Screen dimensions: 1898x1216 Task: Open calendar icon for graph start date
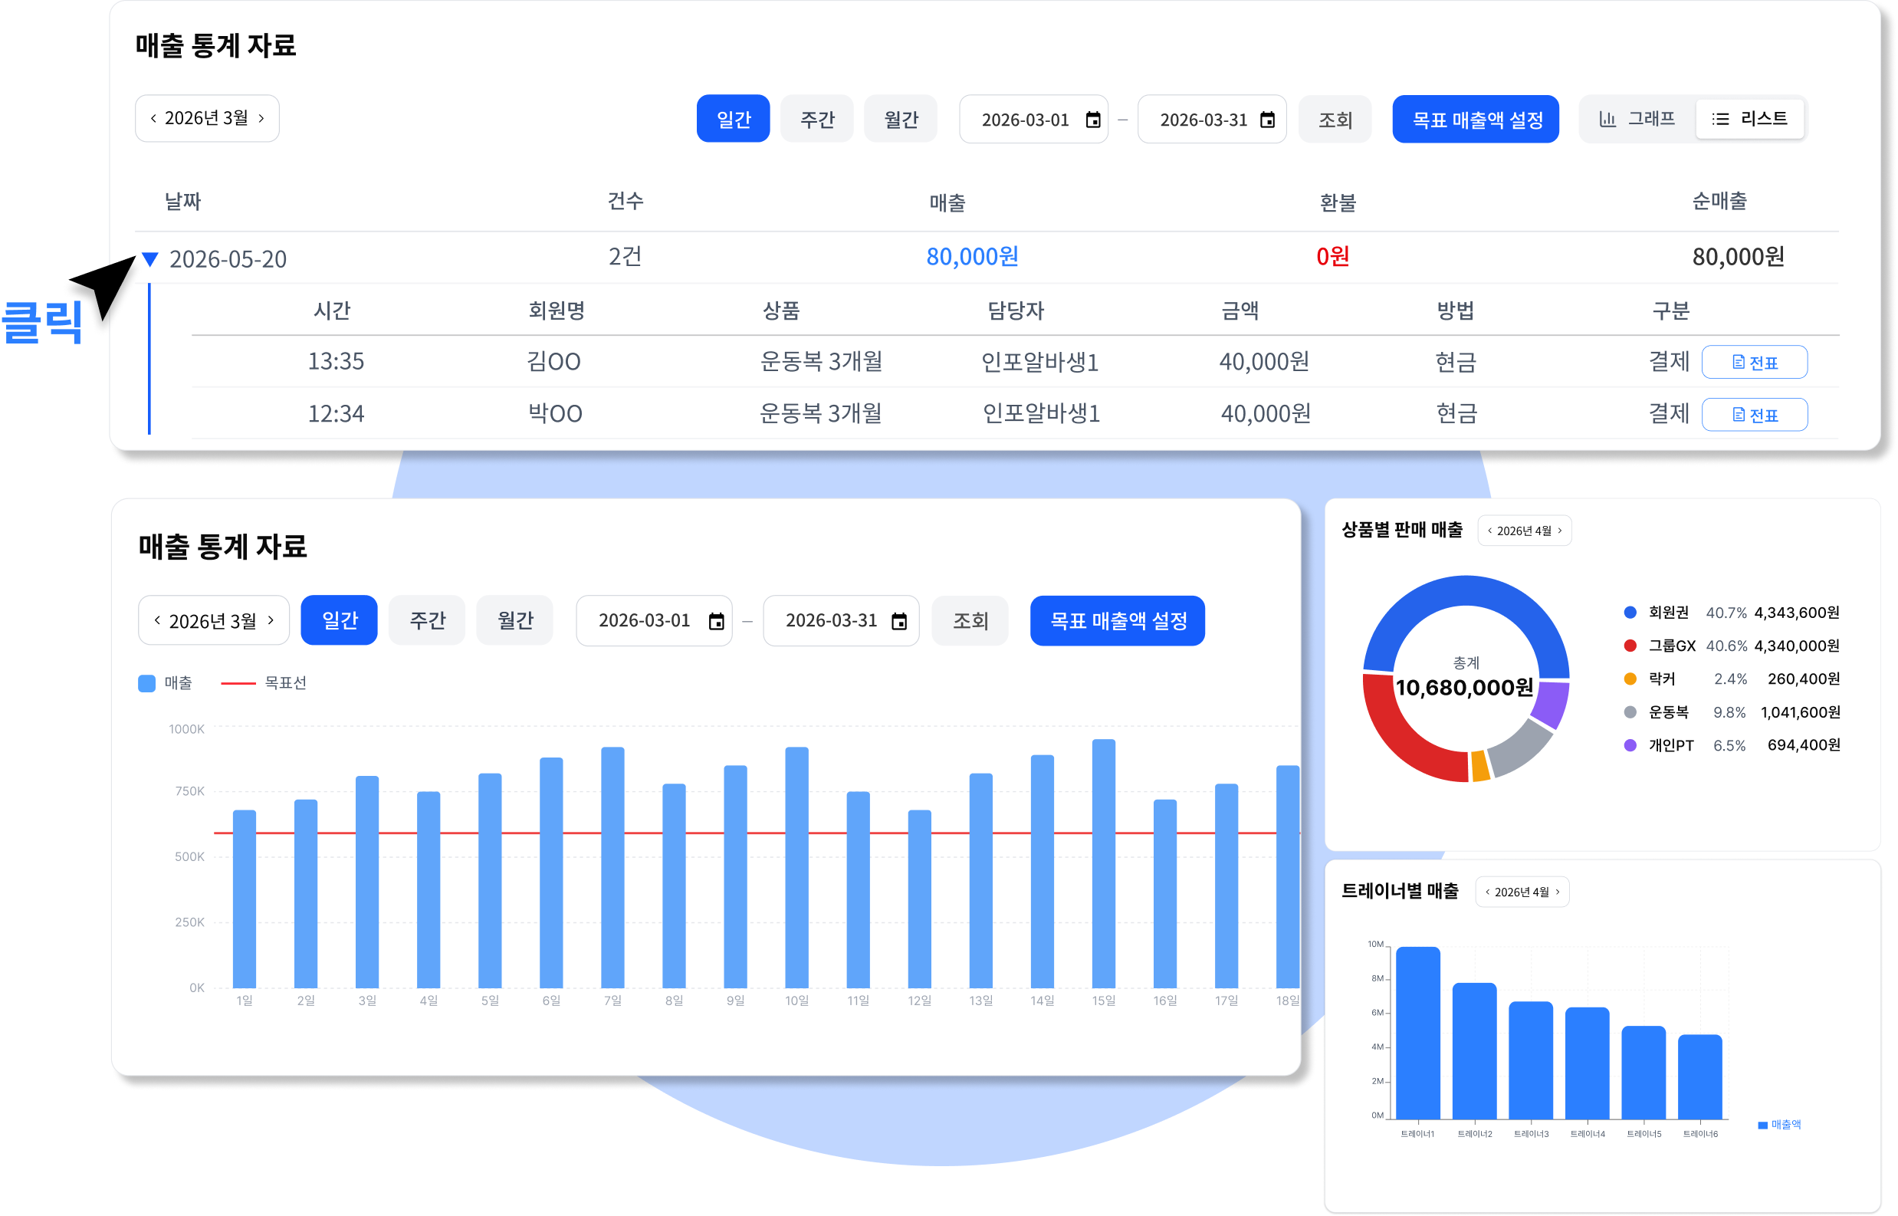716,623
